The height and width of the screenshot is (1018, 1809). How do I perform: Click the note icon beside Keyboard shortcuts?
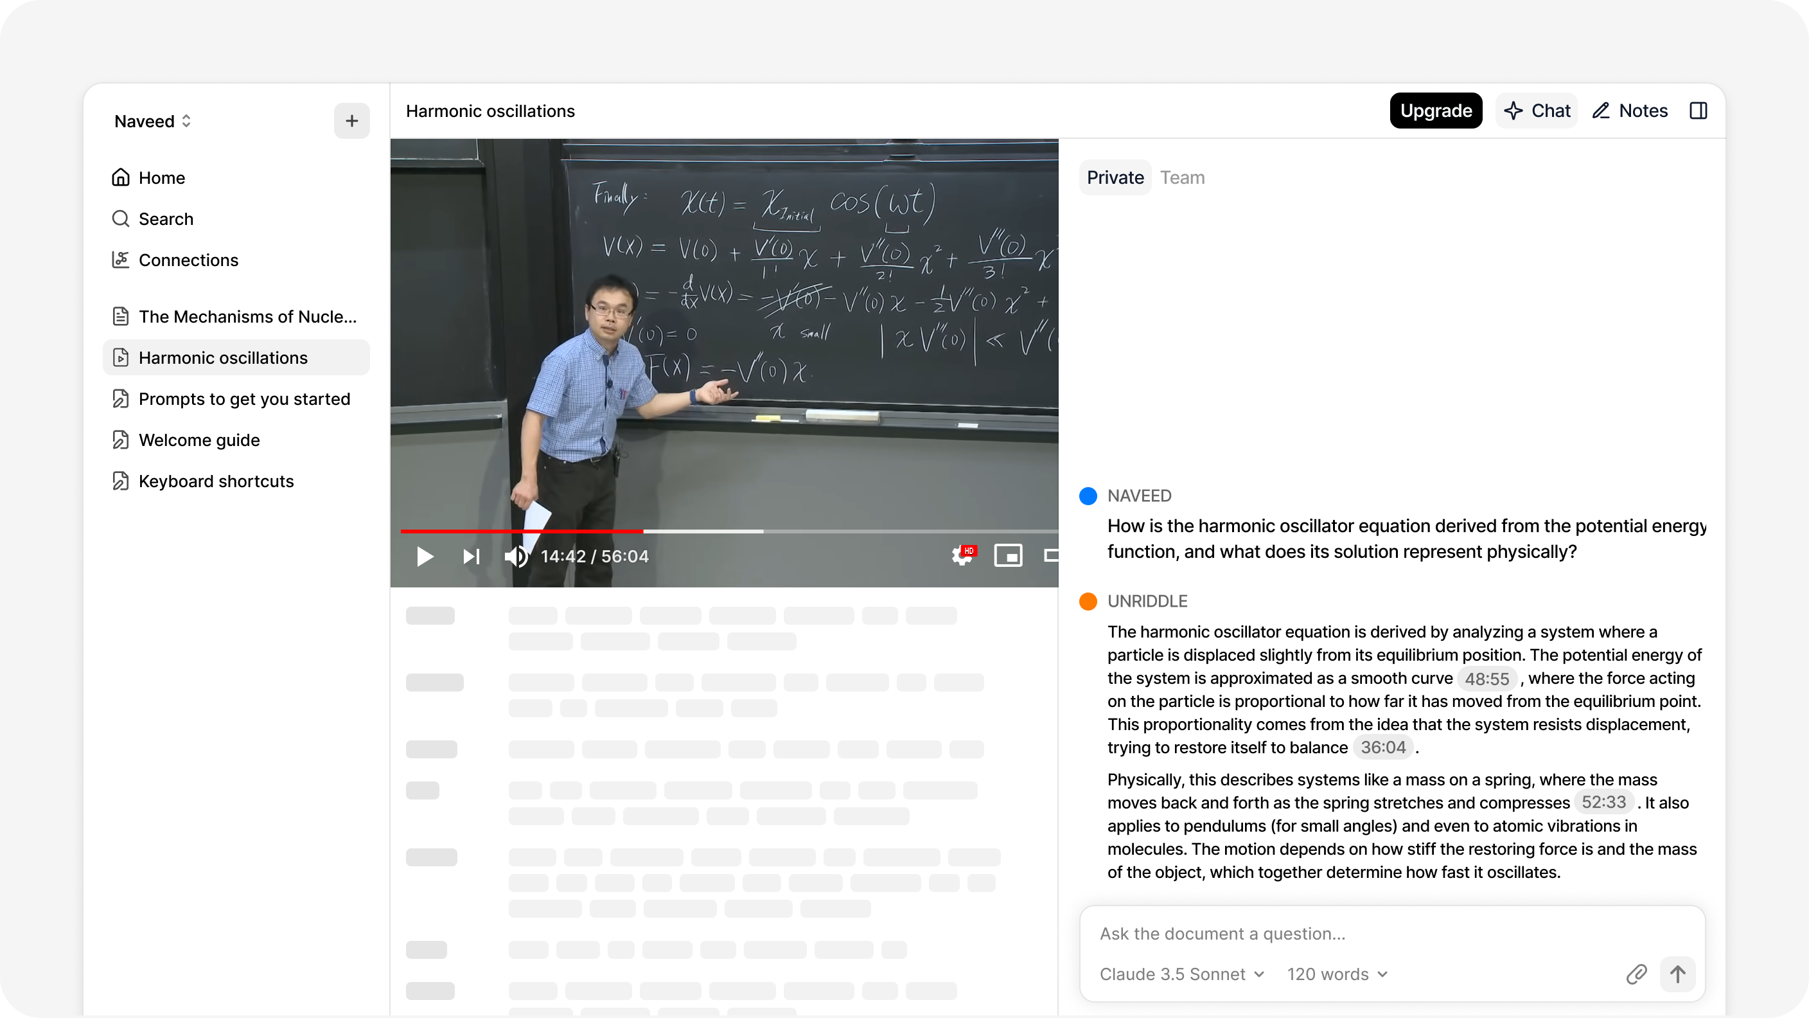coord(121,481)
